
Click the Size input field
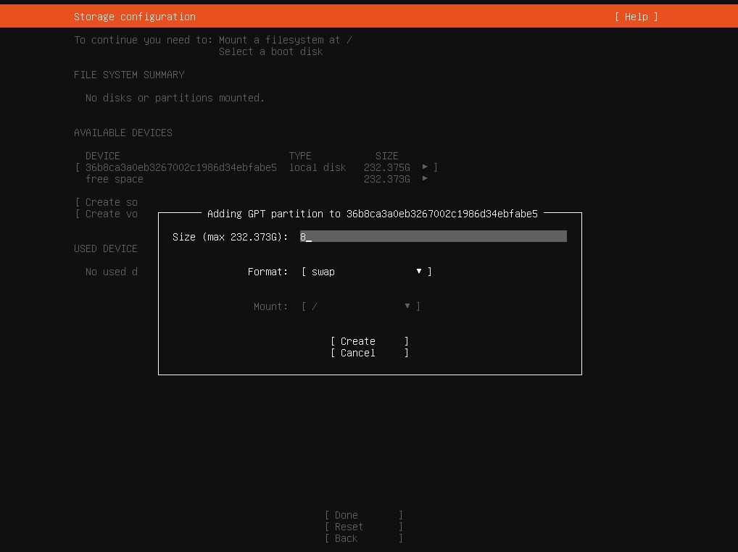click(x=433, y=236)
